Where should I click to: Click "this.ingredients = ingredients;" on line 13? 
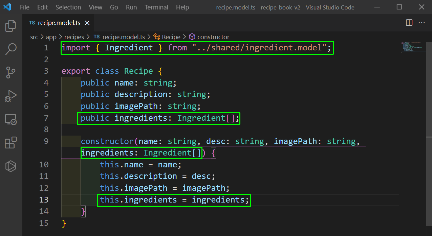click(175, 199)
